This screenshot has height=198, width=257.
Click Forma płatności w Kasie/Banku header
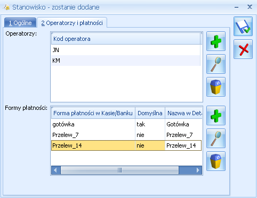[x=93, y=113]
